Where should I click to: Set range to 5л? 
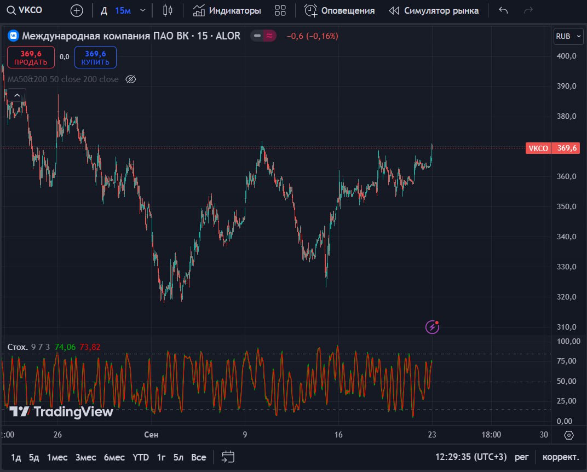(179, 457)
